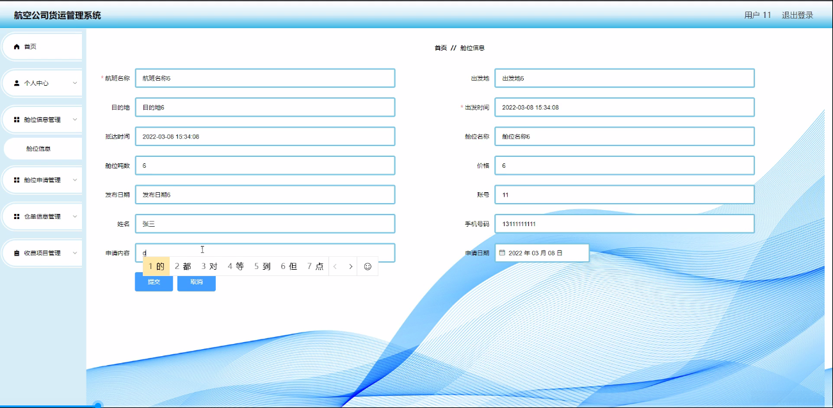The width and height of the screenshot is (833, 408).
Task: Choose IME candidate 6 但
Action: (289, 266)
